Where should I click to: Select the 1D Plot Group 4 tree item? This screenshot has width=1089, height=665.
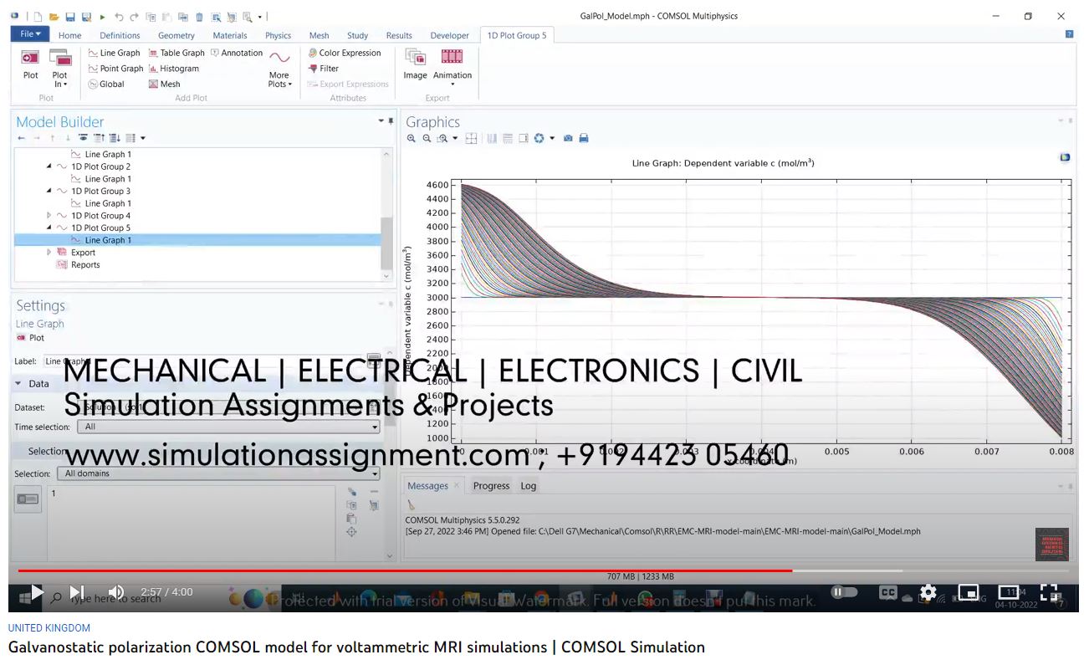tap(100, 216)
